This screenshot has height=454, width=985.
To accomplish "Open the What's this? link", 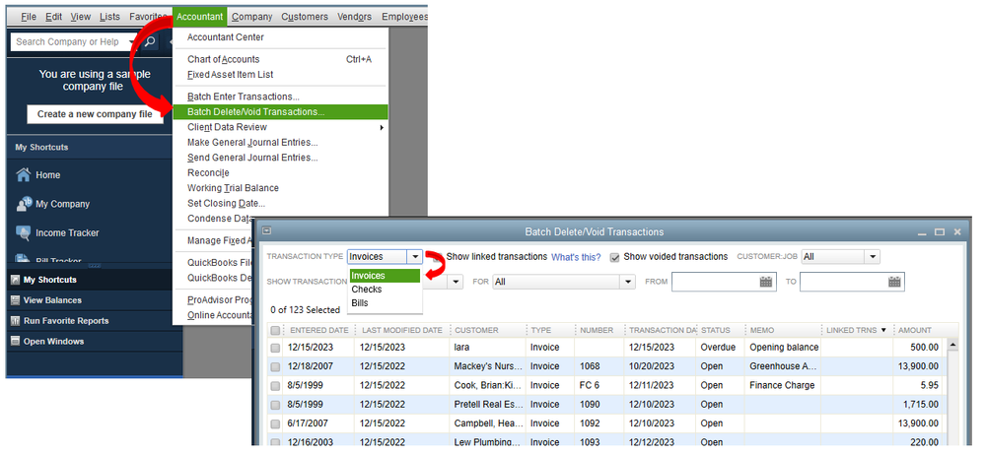I will tap(576, 257).
